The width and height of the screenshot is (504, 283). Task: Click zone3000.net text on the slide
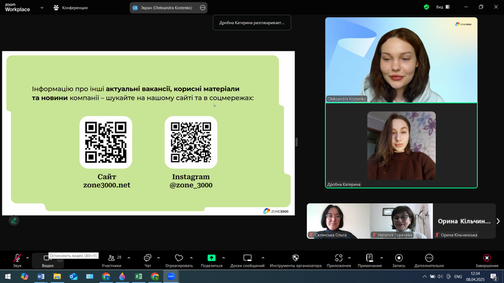[107, 185]
